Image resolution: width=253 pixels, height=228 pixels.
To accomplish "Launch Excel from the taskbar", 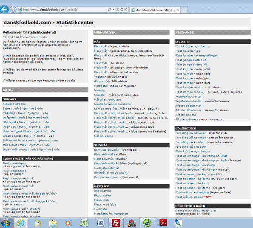I will pyautogui.click(x=84, y=223).
